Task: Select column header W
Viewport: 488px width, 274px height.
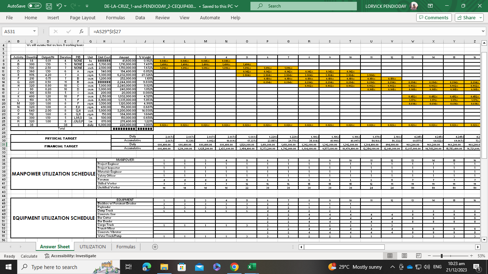Action: [x=412, y=41]
